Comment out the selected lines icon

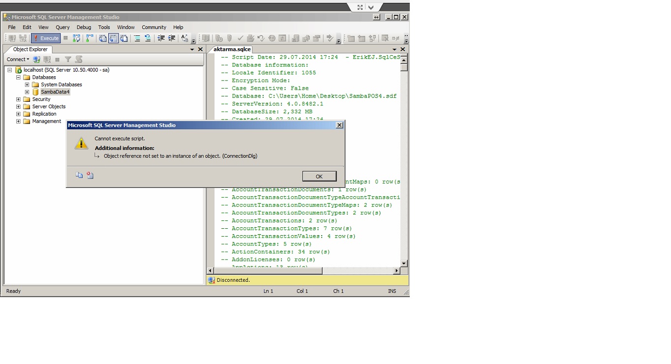tap(137, 38)
